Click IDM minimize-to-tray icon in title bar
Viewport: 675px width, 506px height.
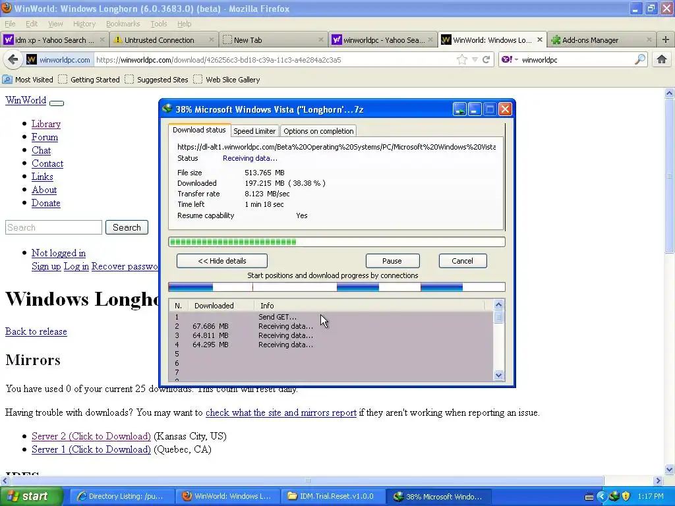coord(459,109)
